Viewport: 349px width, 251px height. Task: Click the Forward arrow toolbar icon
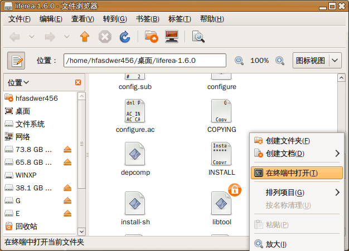pyautogui.click(x=50, y=37)
